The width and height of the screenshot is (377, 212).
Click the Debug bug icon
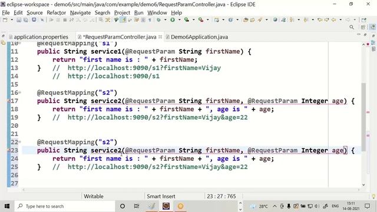(x=158, y=20)
